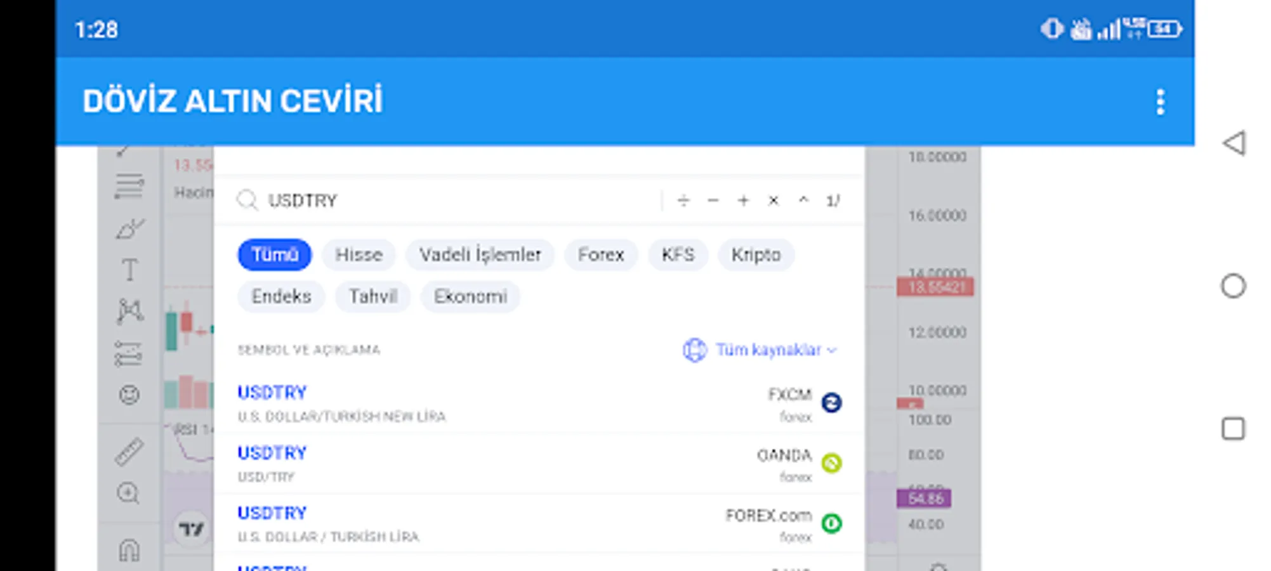Insert the caret power operator
Image resolution: width=1271 pixels, height=571 pixels.
pyautogui.click(x=803, y=200)
